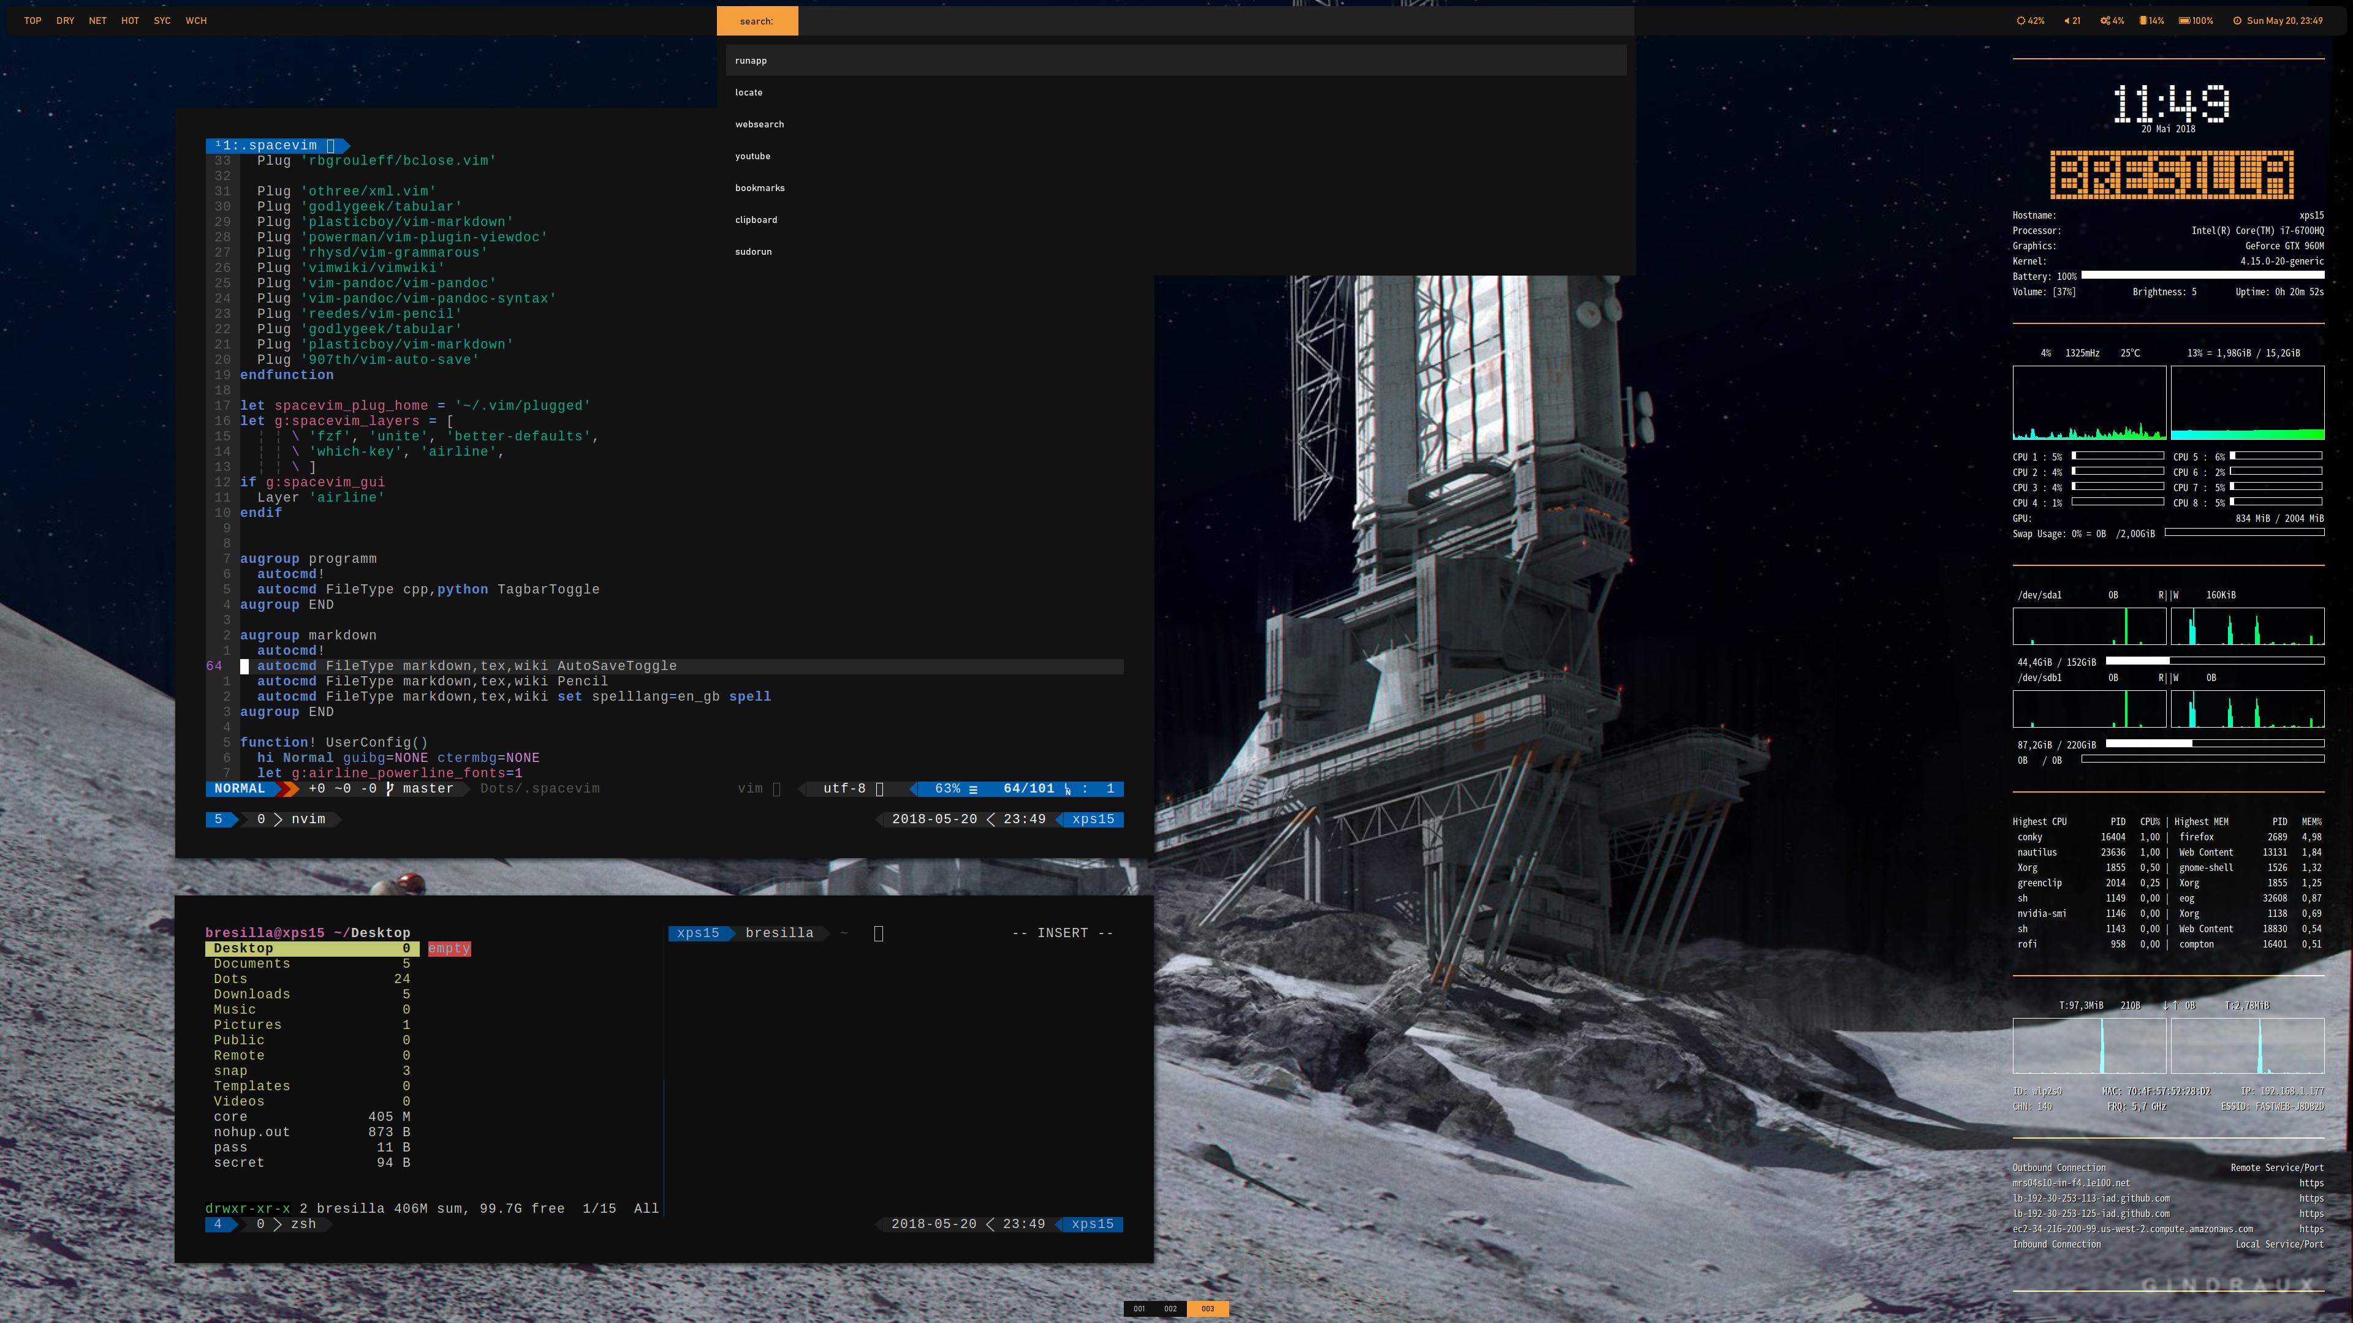
Task: Switch to workspace 002 indicator
Action: pos(1170,1308)
